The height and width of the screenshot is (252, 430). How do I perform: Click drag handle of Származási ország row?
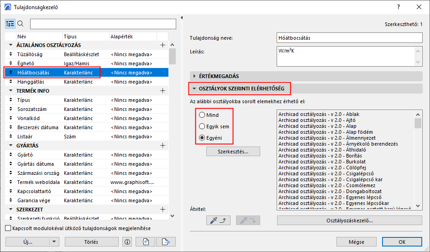coord(10,173)
